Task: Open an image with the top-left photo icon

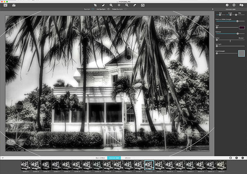Action: [x=5, y=5]
